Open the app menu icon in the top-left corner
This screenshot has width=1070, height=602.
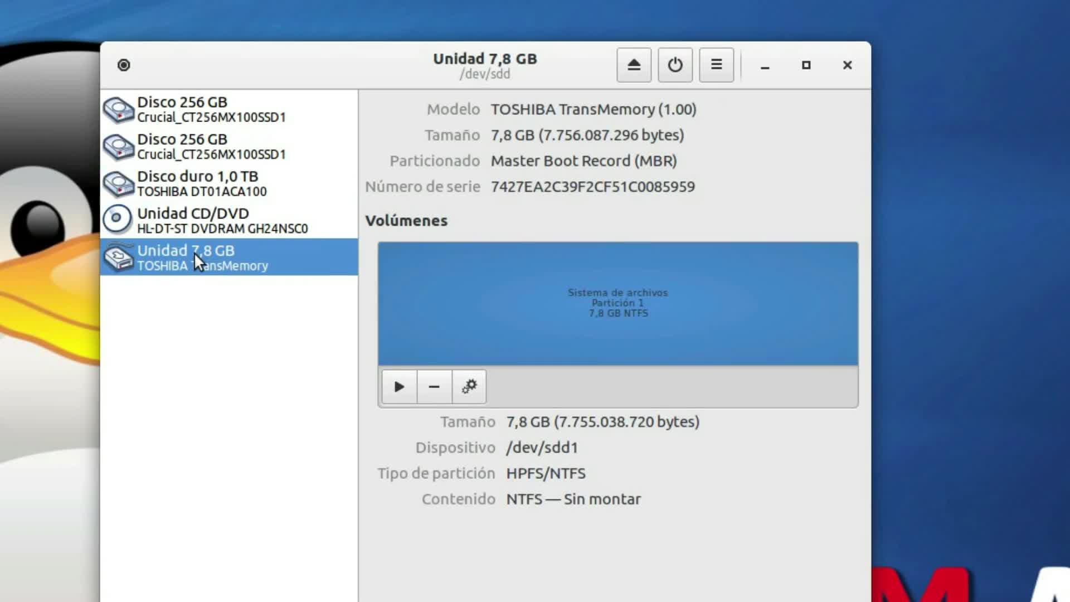[124, 65]
